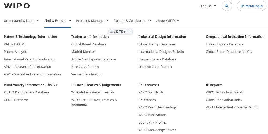The image size is (268, 134).
Task: Open Geographical Indication Information heading
Action: coord(235,37)
